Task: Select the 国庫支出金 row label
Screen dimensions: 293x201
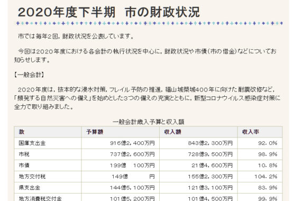Action: [x=32, y=143]
